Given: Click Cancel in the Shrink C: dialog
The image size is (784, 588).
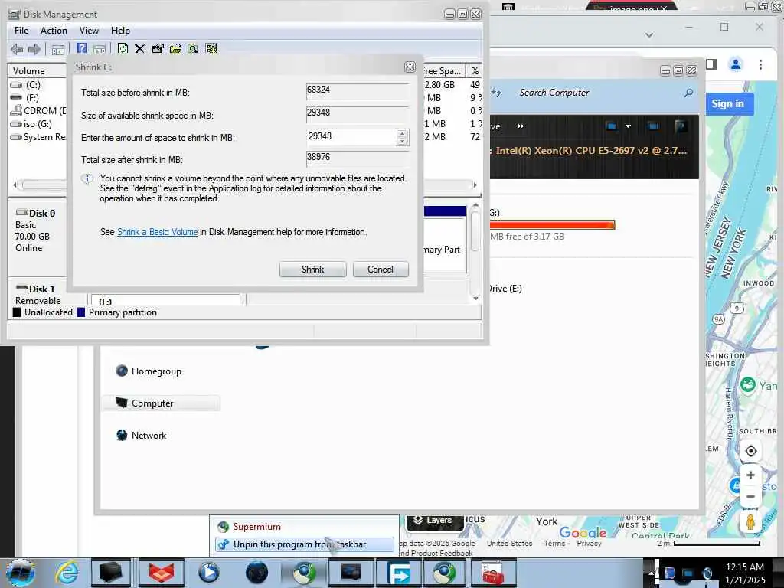Looking at the screenshot, I should (381, 269).
